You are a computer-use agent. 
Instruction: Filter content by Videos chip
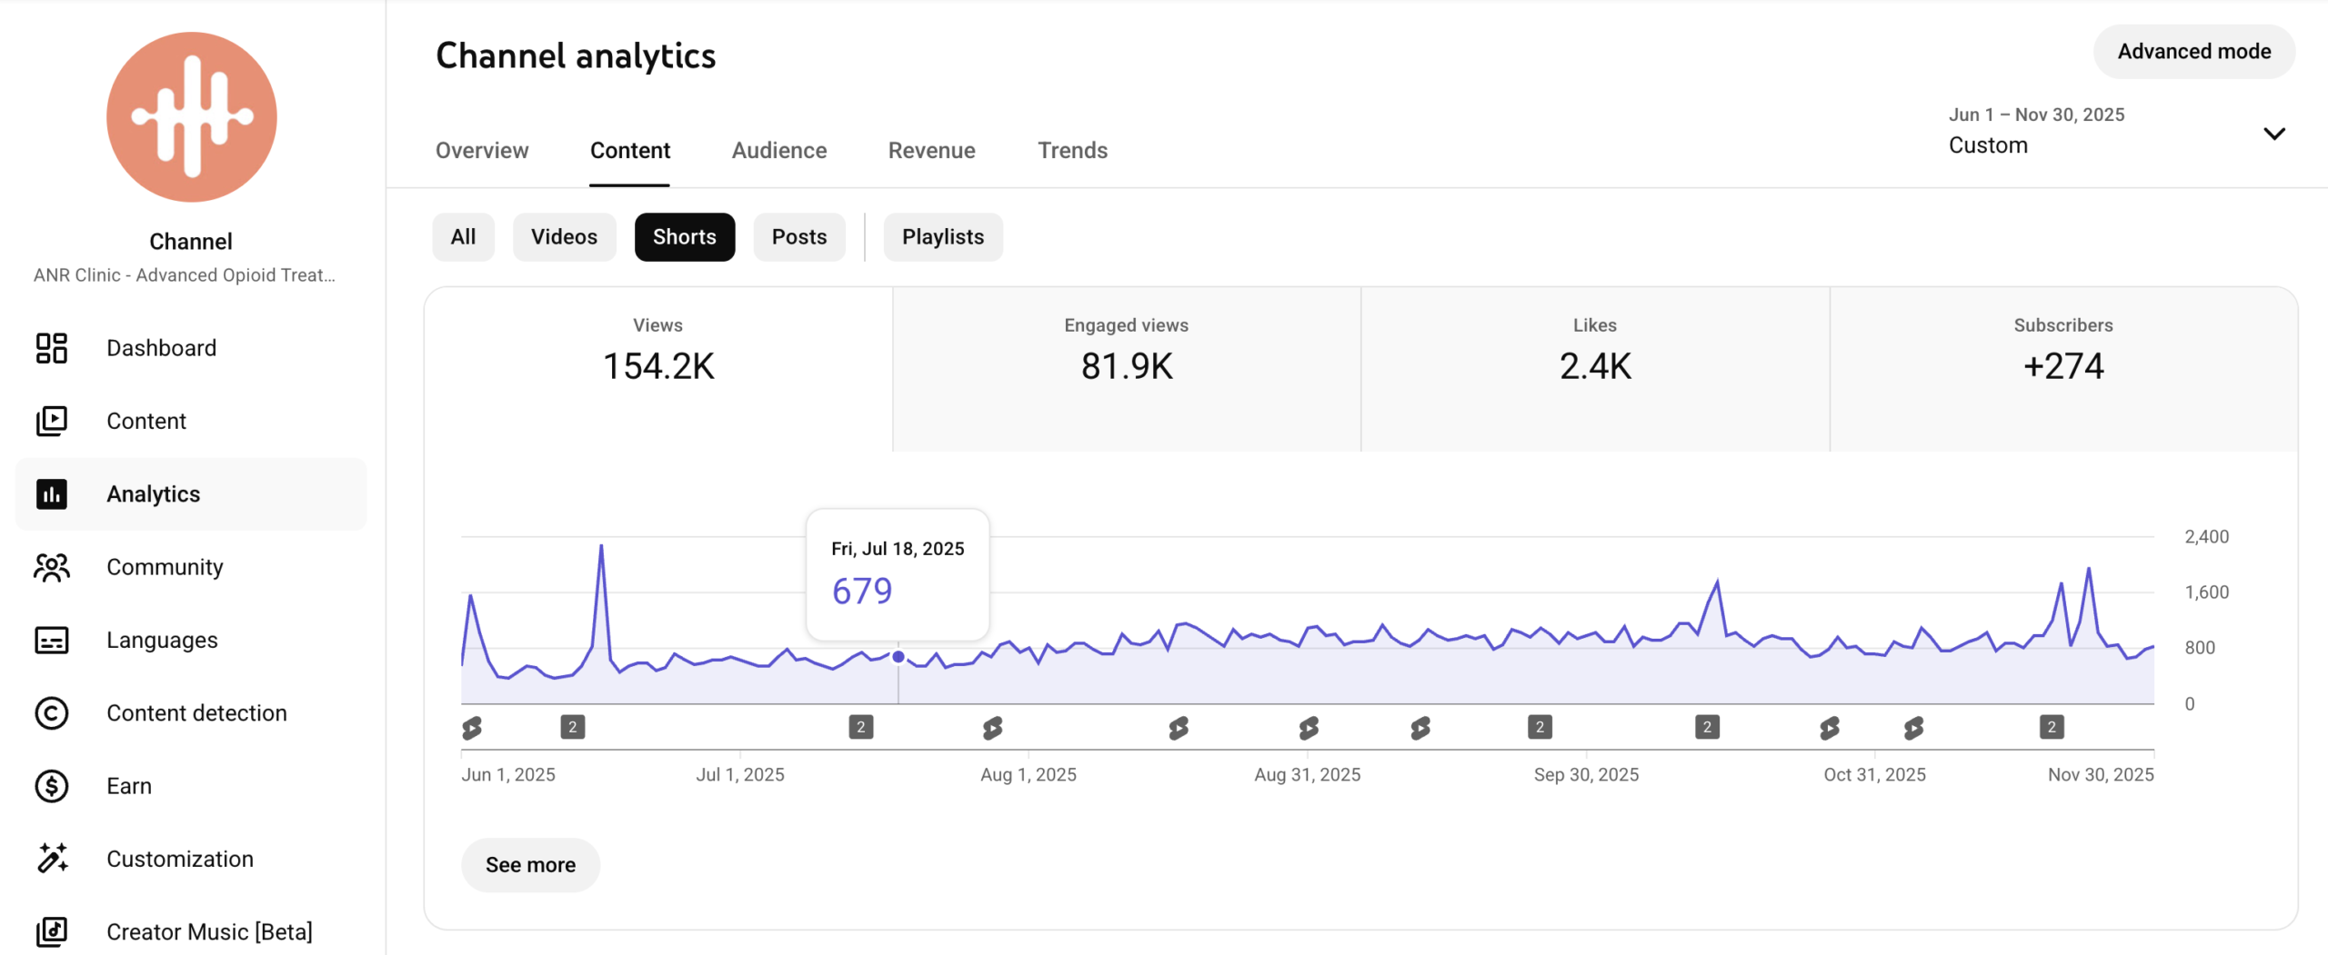click(564, 237)
